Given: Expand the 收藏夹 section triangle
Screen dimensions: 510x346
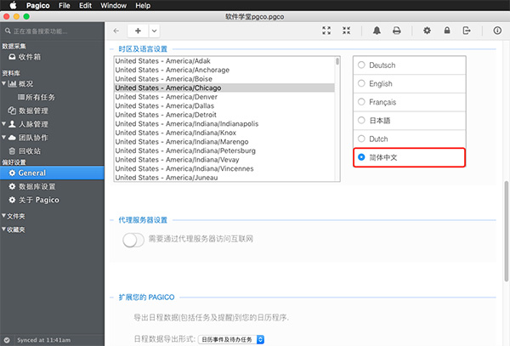Looking at the screenshot, I should click(3, 229).
